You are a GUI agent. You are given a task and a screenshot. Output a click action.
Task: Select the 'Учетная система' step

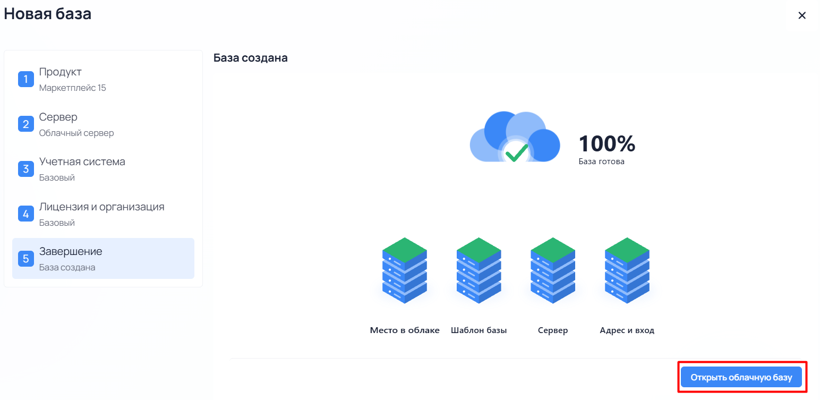(103, 169)
